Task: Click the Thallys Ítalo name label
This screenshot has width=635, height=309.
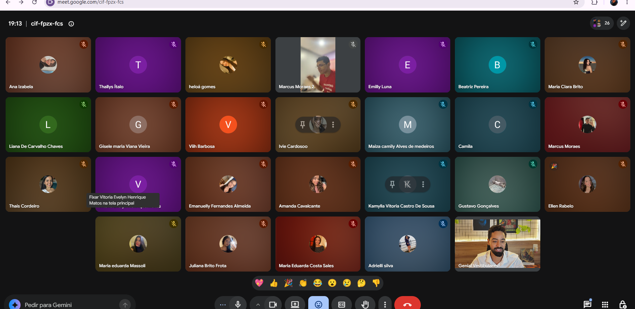Action: coord(111,87)
